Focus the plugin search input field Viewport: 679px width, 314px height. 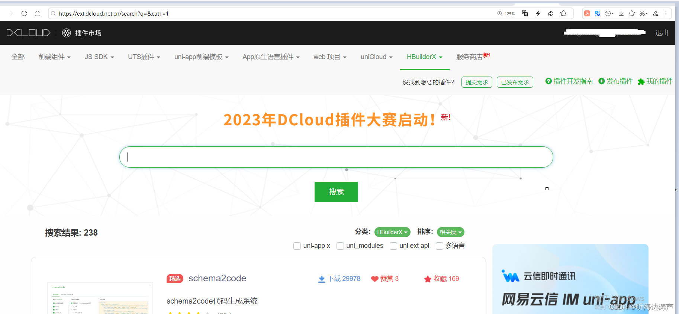point(336,157)
